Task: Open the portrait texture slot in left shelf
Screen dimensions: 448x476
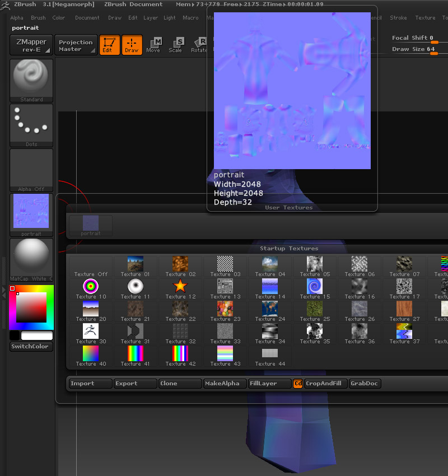Action: (31, 215)
